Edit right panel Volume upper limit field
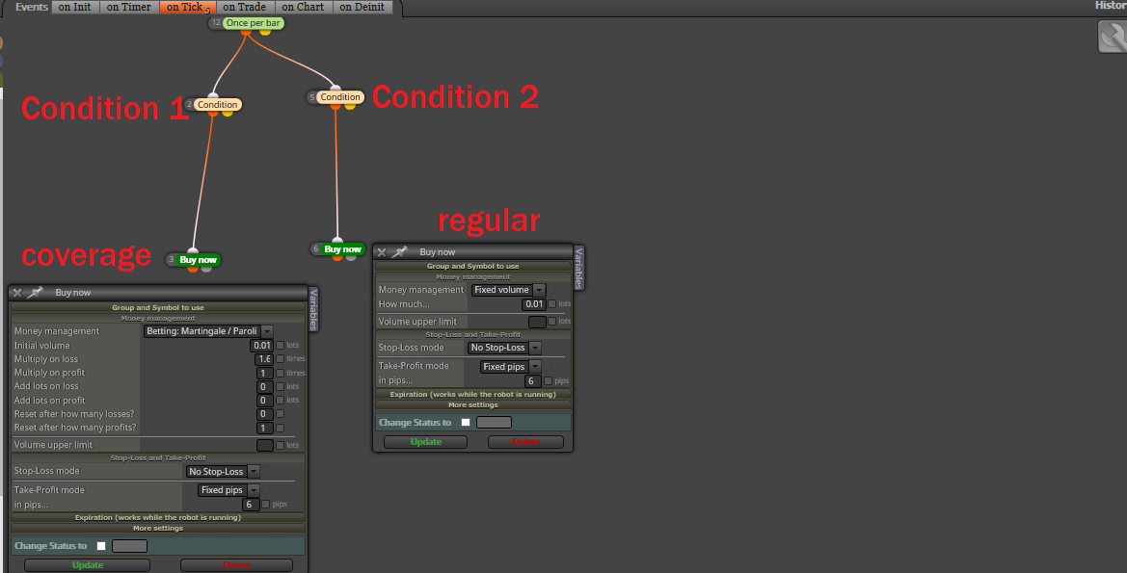The height and width of the screenshot is (573, 1127). pos(537,322)
